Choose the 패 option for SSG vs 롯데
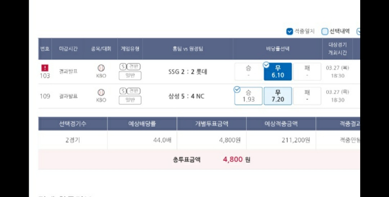The width and height of the screenshot is (389, 197). [307, 72]
